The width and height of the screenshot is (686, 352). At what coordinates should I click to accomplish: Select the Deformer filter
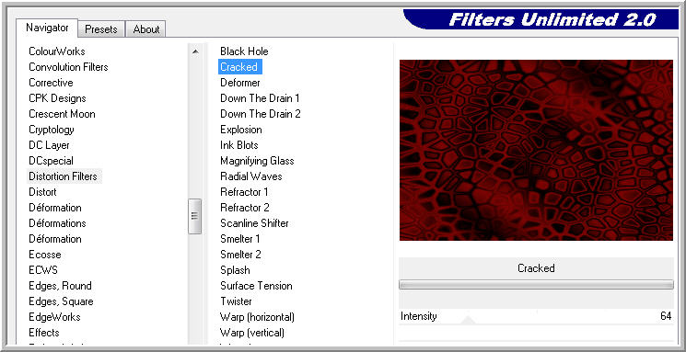[x=240, y=83]
